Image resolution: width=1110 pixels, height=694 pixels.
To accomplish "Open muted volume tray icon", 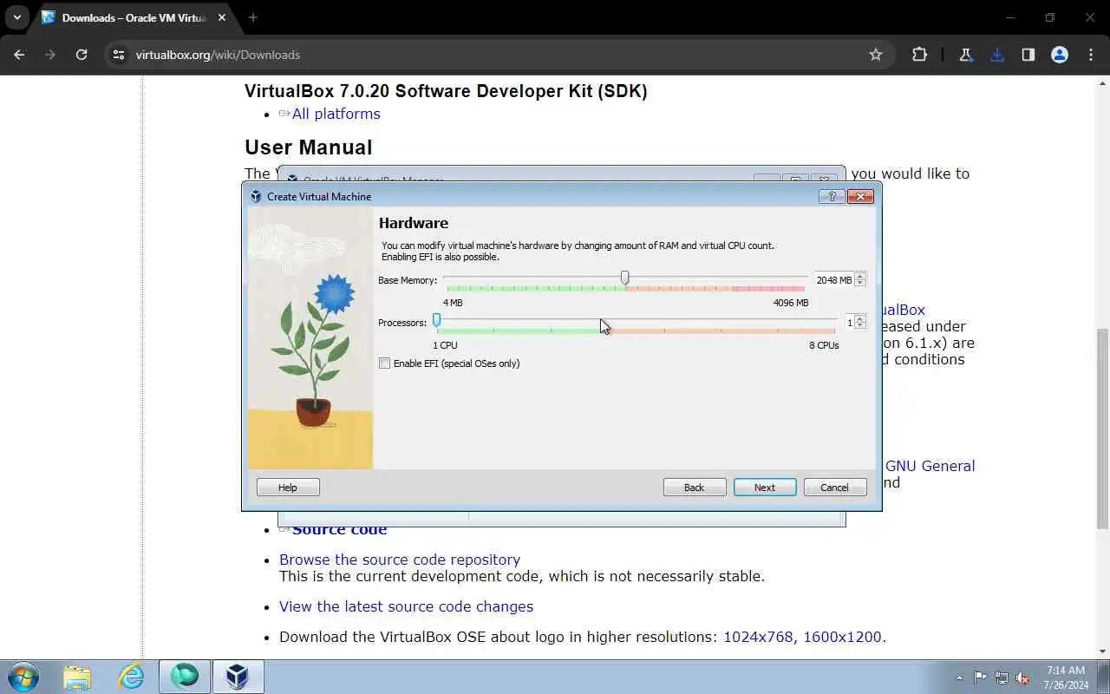I will point(1023,678).
